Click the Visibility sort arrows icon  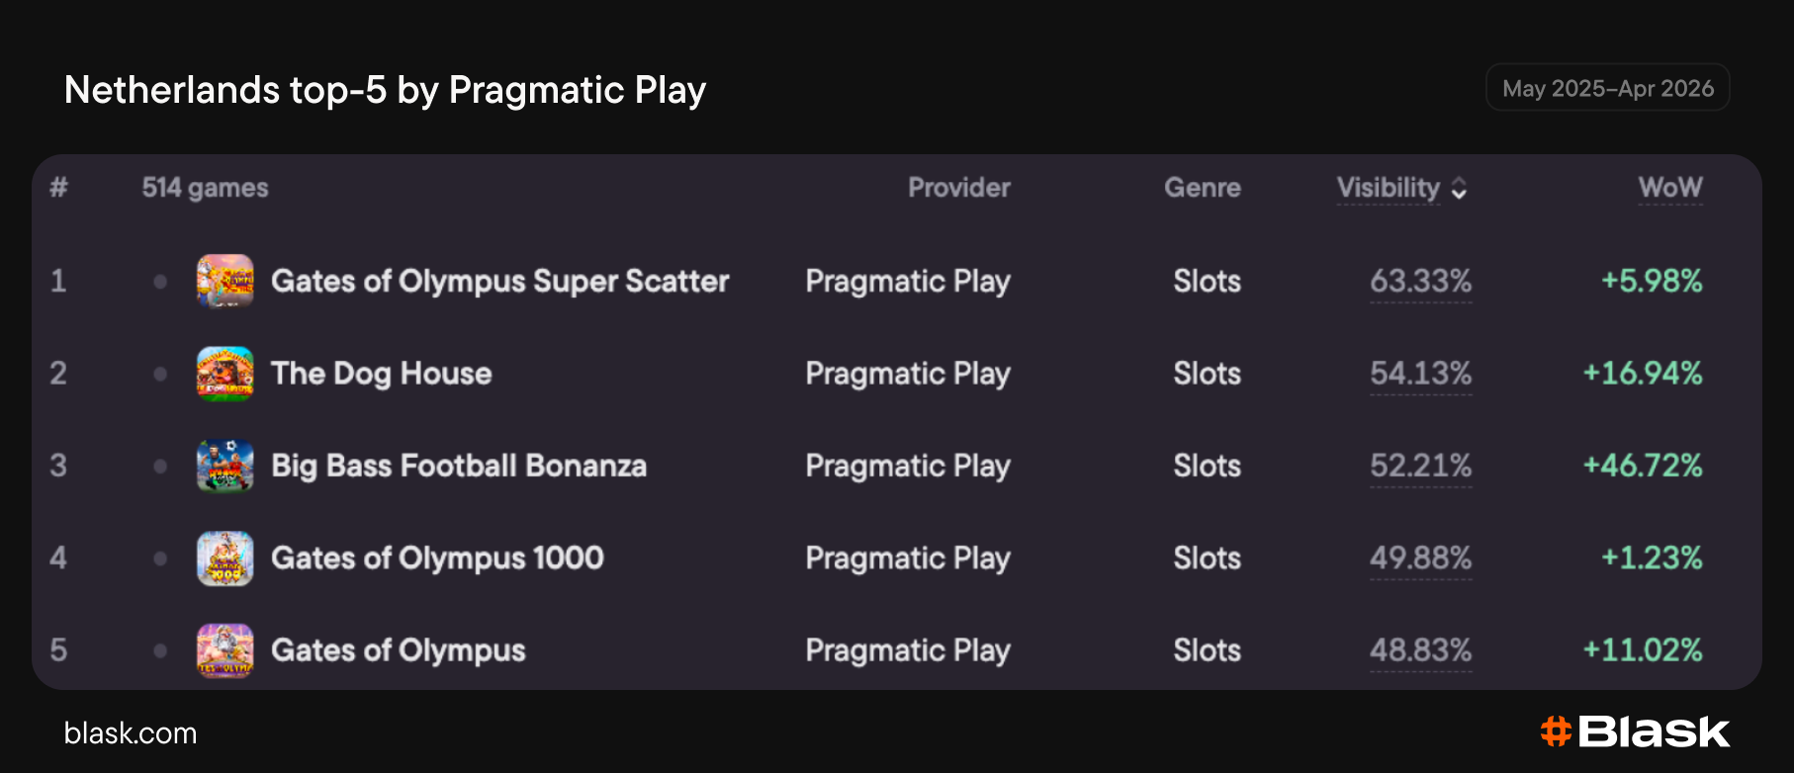(x=1459, y=188)
